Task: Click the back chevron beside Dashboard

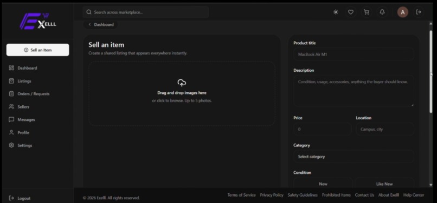Action: (x=90, y=24)
